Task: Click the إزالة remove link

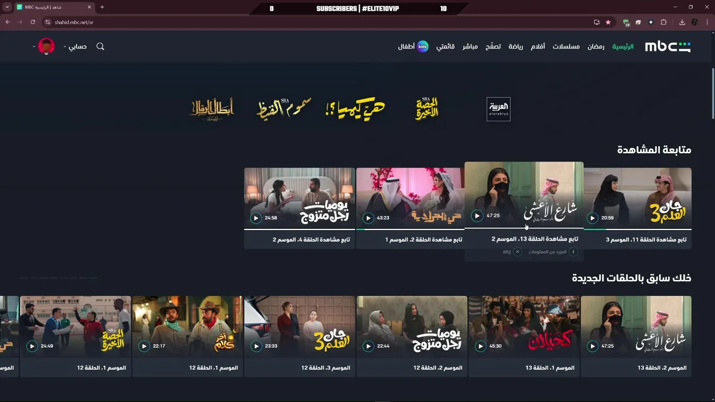Action: [x=507, y=252]
